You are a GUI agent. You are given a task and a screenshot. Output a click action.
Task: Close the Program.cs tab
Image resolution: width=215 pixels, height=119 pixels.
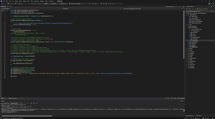click(10, 6)
